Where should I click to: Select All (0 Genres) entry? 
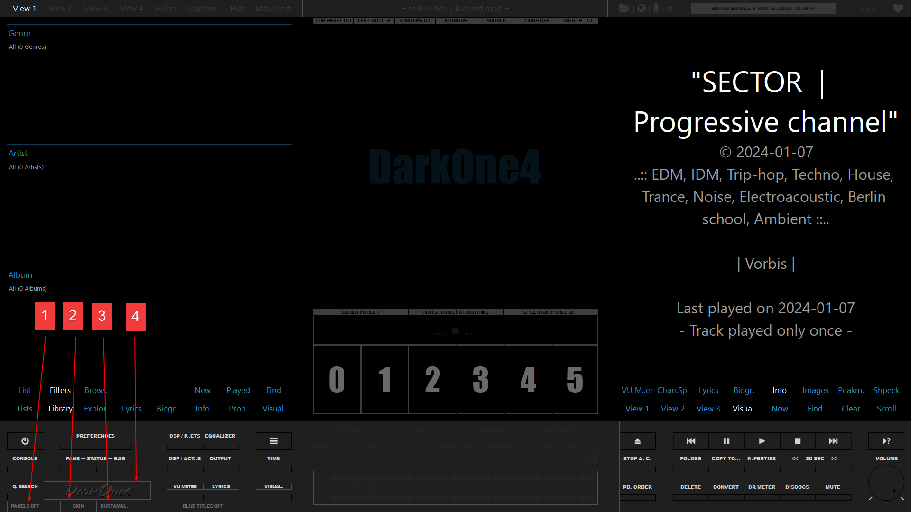28,47
